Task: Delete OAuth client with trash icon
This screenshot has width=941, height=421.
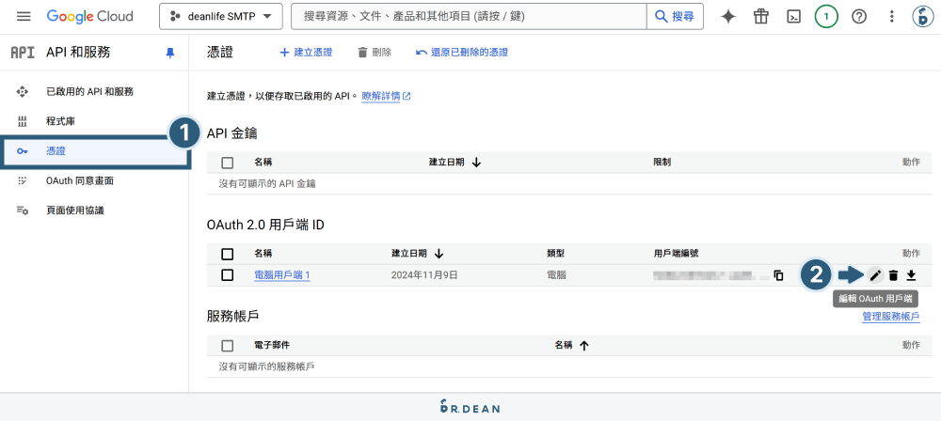Action: [x=893, y=275]
